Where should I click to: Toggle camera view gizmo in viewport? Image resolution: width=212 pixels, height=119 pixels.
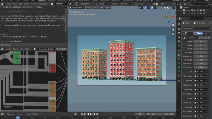click(x=173, y=34)
